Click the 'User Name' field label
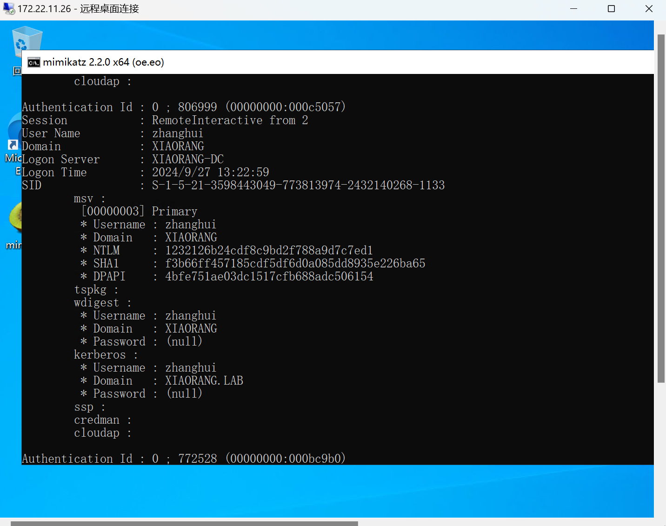Viewport: 666px width, 526px height. coord(51,133)
